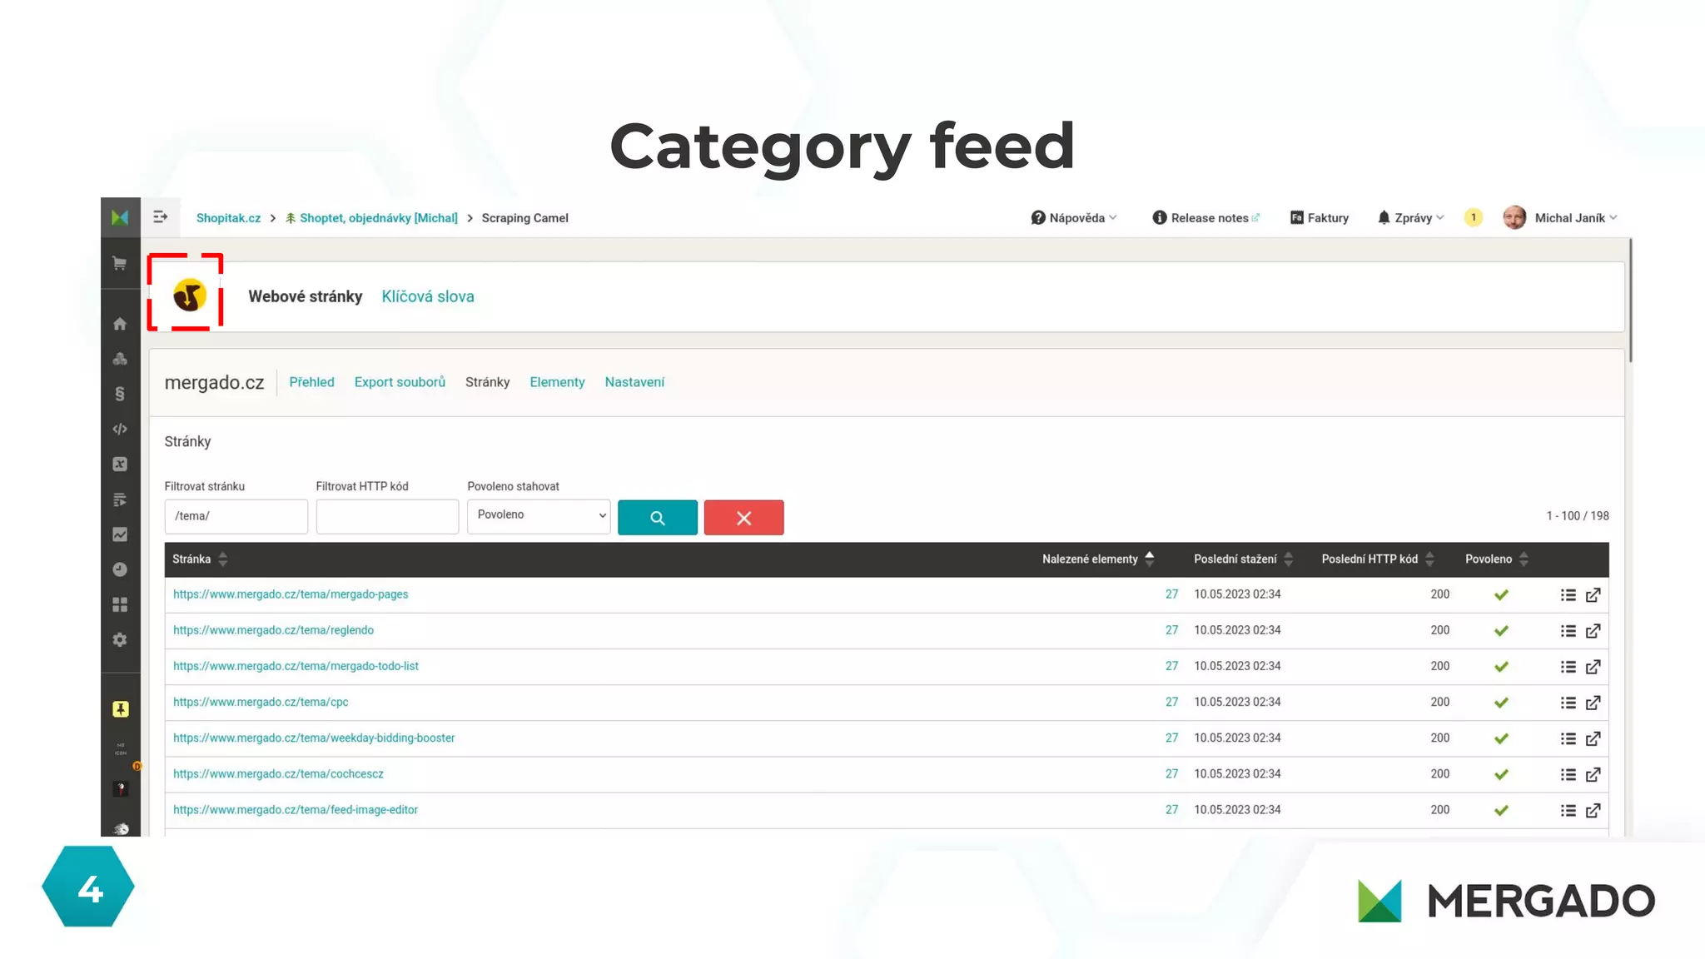The height and width of the screenshot is (959, 1705).
Task: Open the Elementy tab
Action: 557,382
